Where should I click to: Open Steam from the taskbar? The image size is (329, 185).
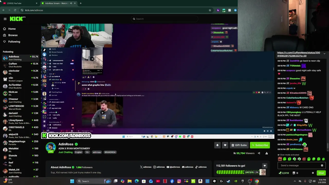pos(228,181)
